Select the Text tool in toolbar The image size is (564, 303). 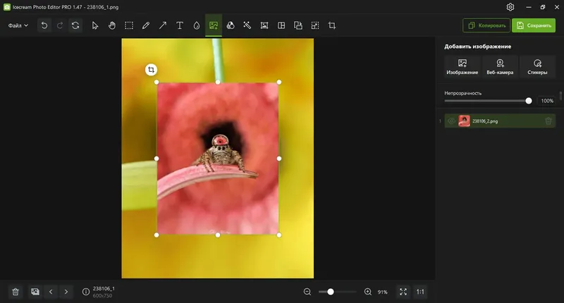click(180, 25)
